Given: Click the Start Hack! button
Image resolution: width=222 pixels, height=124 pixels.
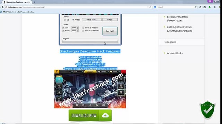Looking at the screenshot, I should (x=110, y=31).
